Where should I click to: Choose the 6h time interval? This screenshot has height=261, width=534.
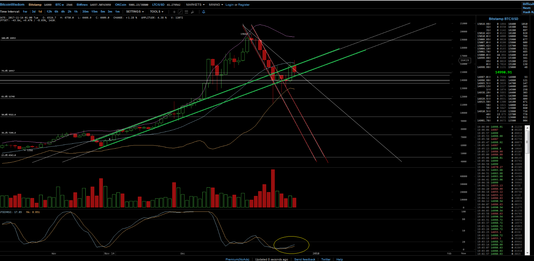[x=56, y=12]
